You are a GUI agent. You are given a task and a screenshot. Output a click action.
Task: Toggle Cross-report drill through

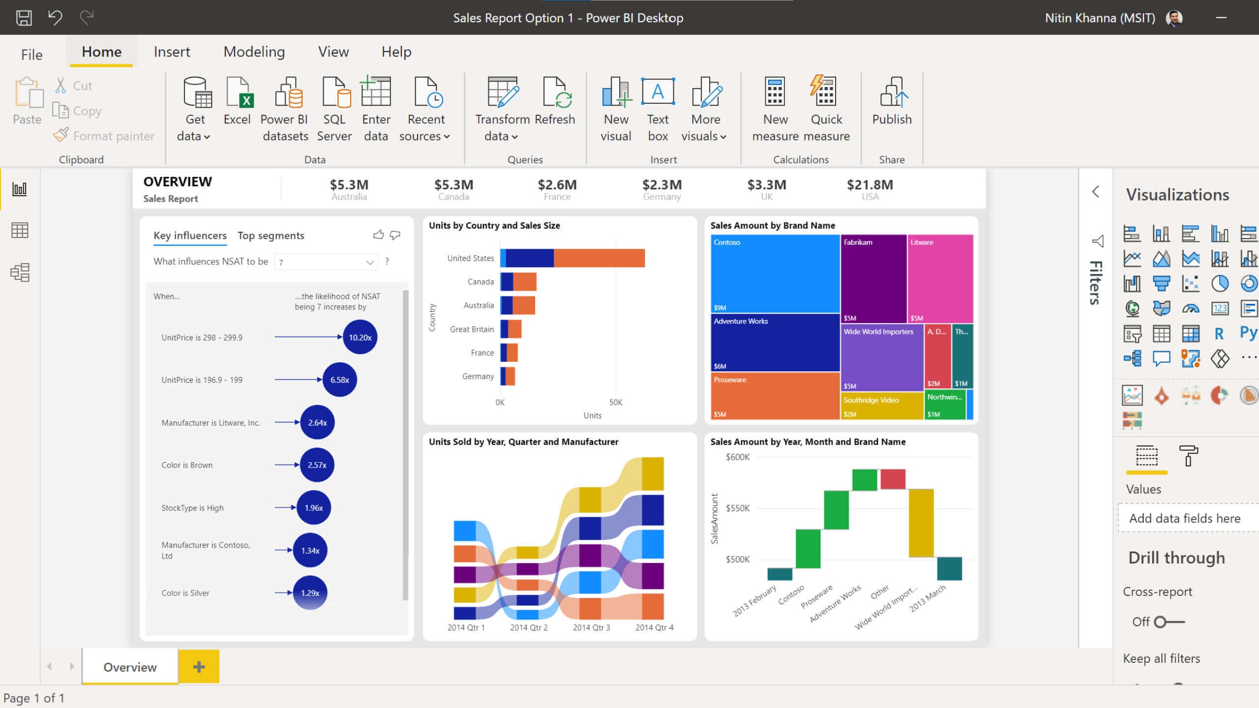click(x=1168, y=620)
